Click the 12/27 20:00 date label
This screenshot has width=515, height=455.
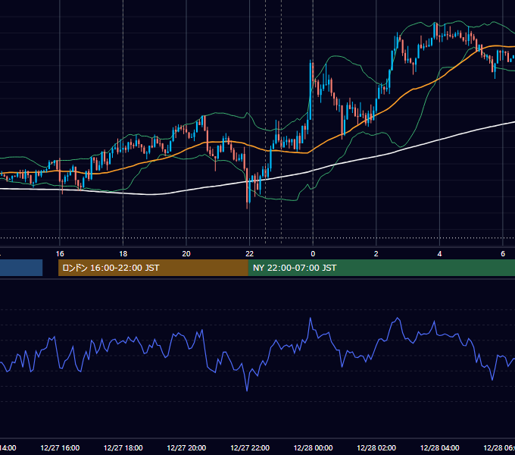click(186, 447)
